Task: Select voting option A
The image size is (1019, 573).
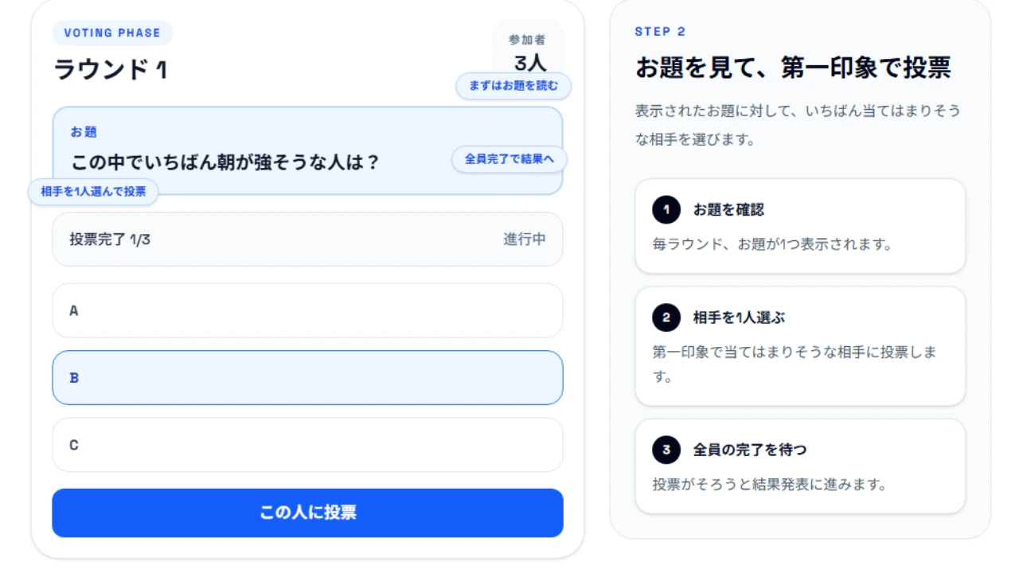Action: click(307, 311)
